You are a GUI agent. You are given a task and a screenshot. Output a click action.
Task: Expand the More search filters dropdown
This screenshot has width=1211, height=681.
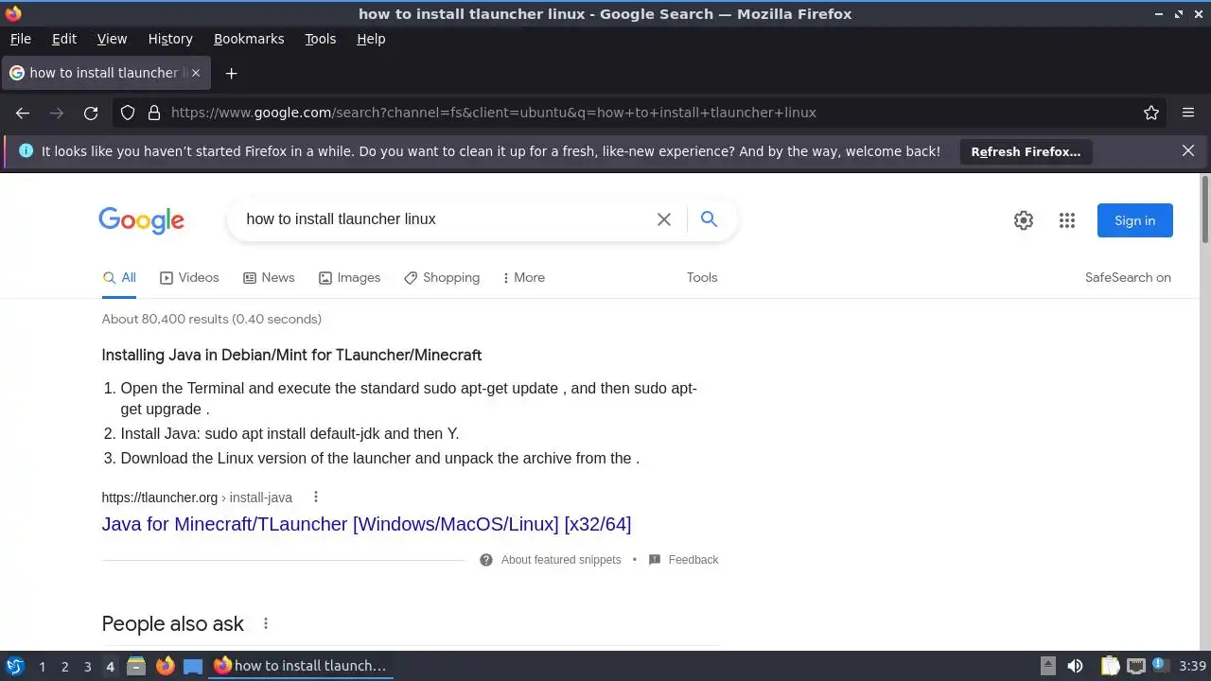(x=523, y=277)
